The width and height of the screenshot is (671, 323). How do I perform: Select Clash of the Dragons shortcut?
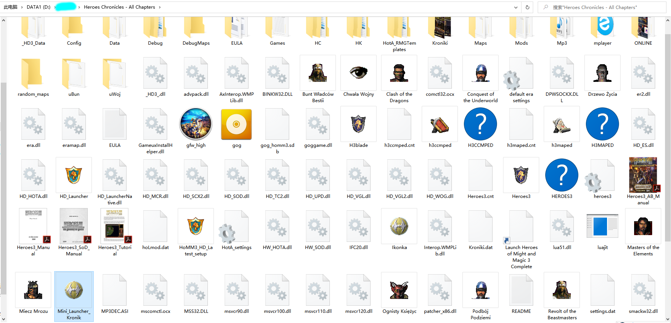[x=399, y=73]
